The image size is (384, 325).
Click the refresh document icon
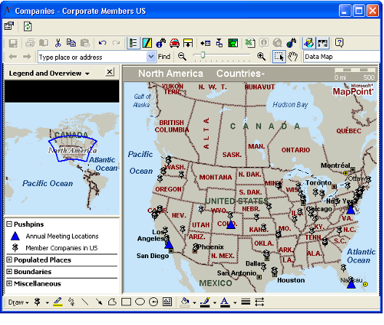(28, 26)
